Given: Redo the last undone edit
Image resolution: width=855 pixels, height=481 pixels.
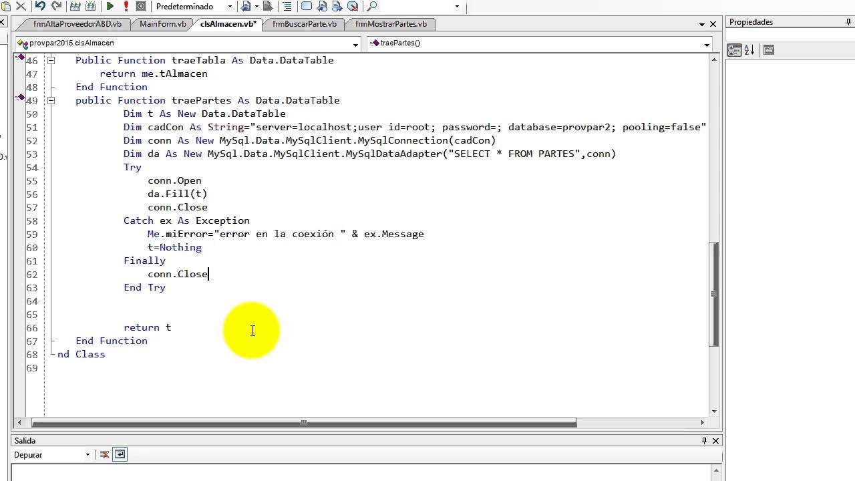Looking at the screenshot, I should (56, 7).
